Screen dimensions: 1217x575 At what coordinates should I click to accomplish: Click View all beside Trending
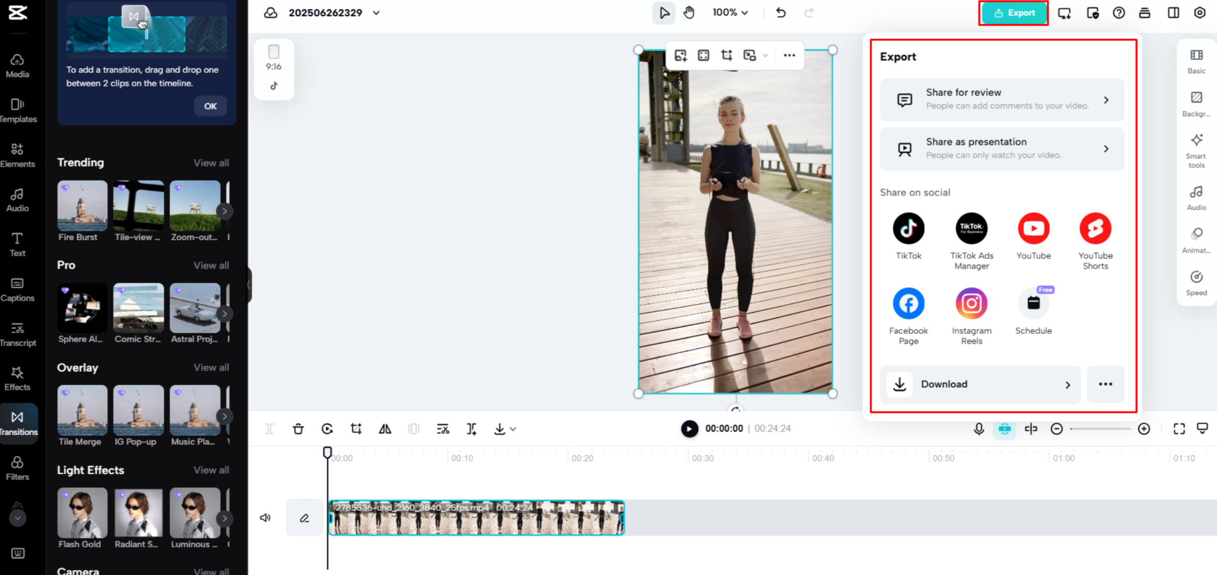tap(211, 163)
